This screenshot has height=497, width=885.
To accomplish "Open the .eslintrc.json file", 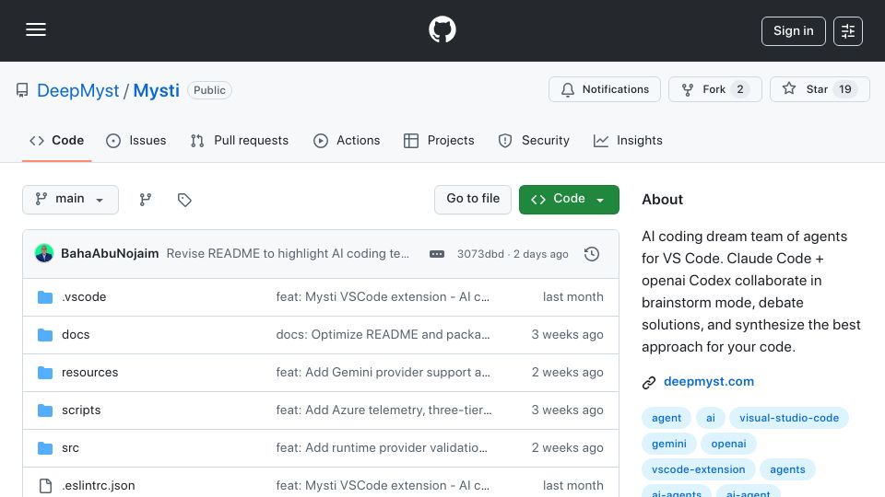I will (x=99, y=486).
